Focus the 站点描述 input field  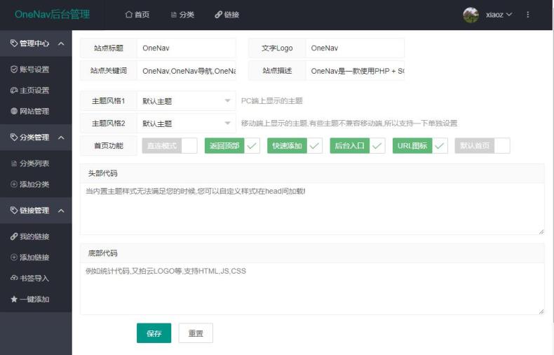355,71
